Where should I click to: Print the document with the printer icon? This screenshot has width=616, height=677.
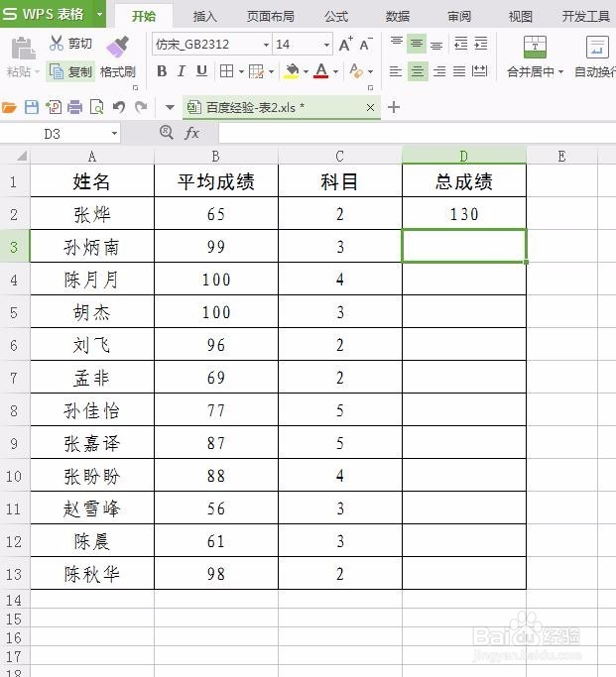pos(74,107)
